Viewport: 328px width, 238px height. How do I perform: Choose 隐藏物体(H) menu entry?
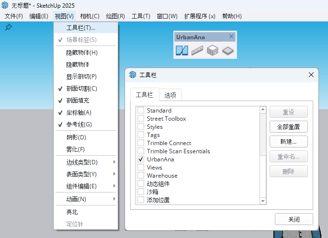pyautogui.click(x=86, y=53)
